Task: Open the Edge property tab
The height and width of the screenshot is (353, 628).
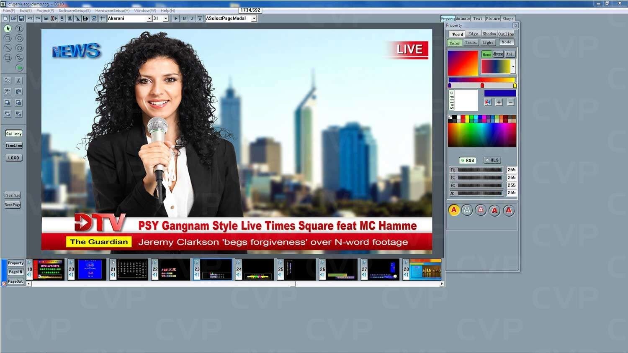Action: tap(473, 34)
